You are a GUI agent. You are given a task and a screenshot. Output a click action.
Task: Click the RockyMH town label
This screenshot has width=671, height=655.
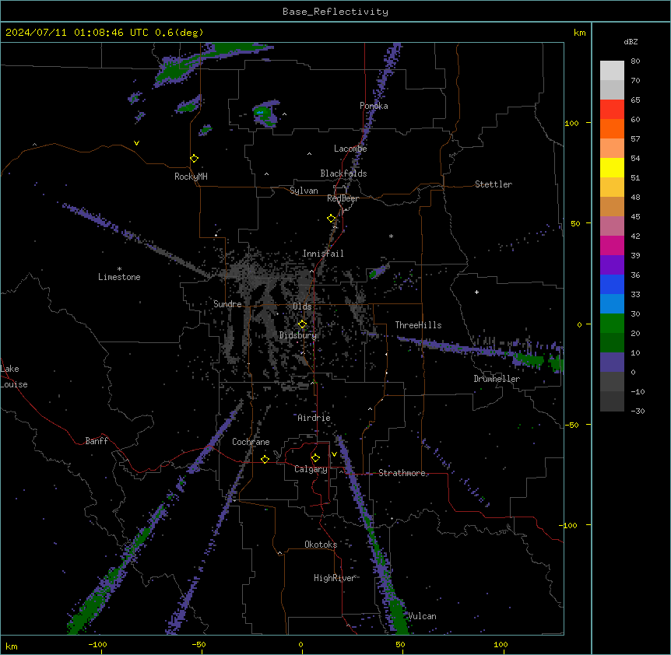click(x=191, y=177)
